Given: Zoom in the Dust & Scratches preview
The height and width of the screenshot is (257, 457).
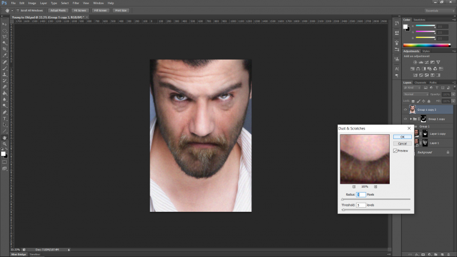Looking at the screenshot, I should [x=375, y=187].
